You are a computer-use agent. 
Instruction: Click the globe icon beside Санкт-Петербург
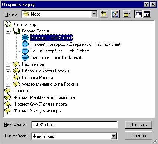point(25,51)
